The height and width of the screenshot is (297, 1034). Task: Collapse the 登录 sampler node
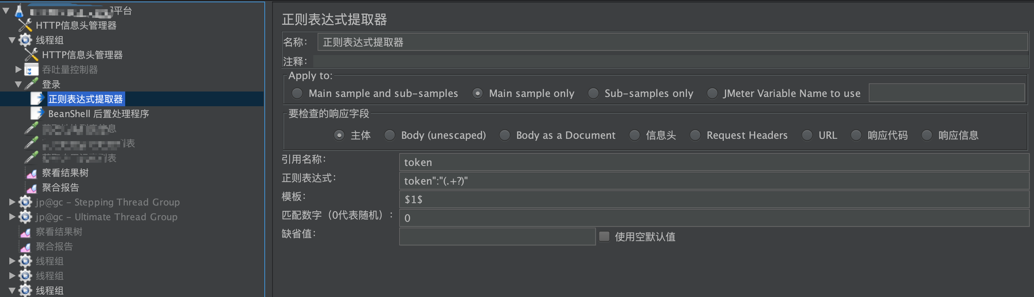(x=18, y=84)
